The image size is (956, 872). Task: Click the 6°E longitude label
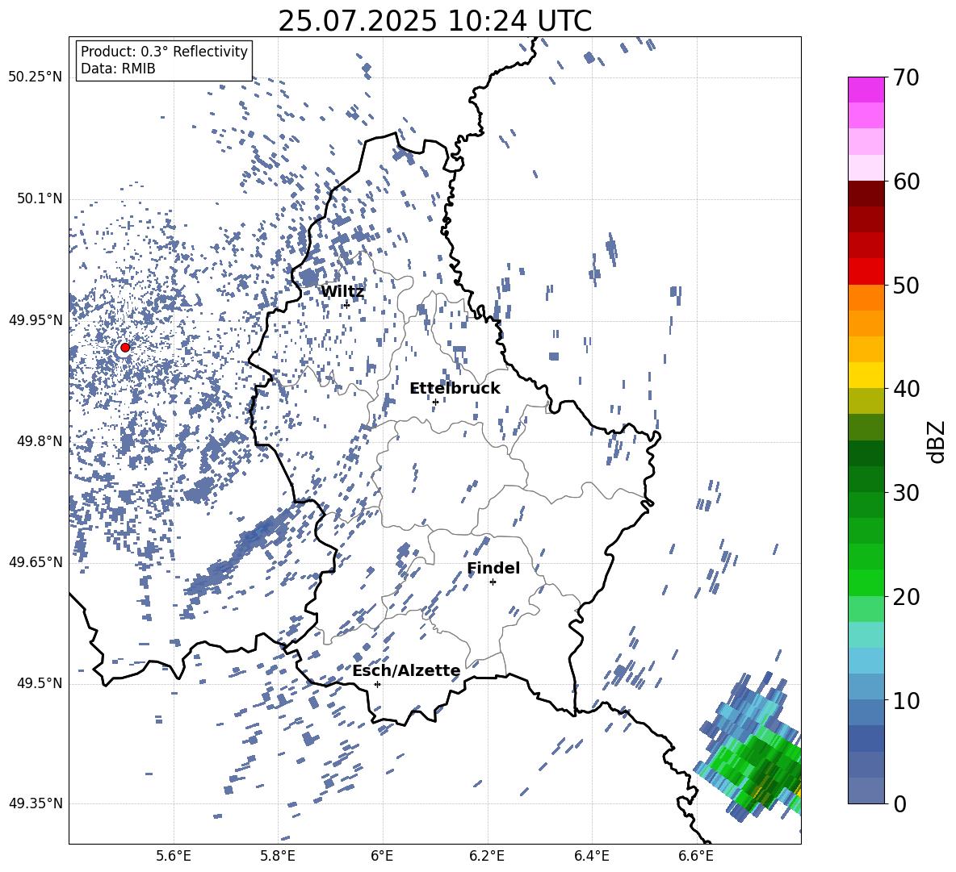pos(382,856)
